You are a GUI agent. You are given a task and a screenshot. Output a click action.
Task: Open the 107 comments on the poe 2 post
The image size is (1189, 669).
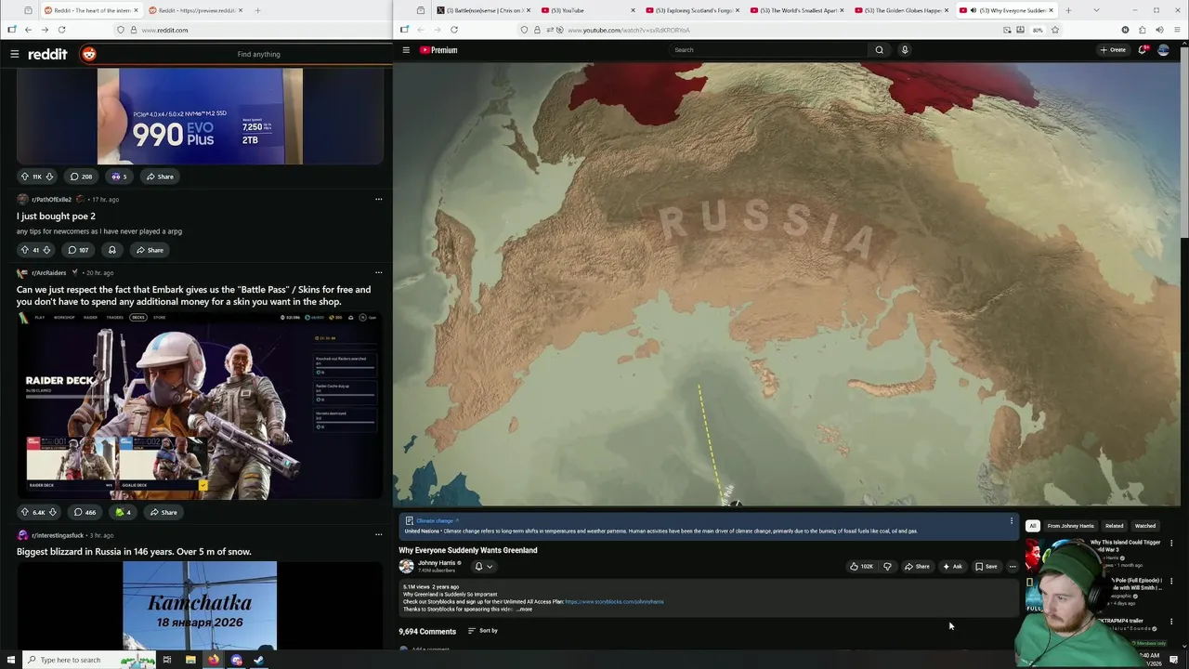pos(79,250)
